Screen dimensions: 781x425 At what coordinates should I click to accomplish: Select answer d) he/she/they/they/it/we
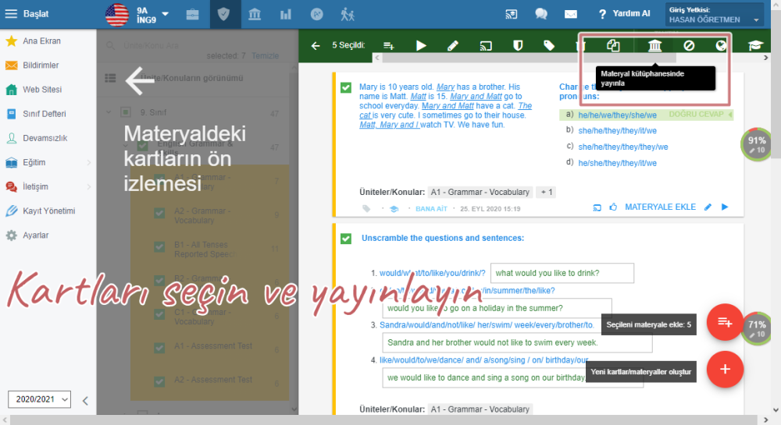tap(617, 163)
